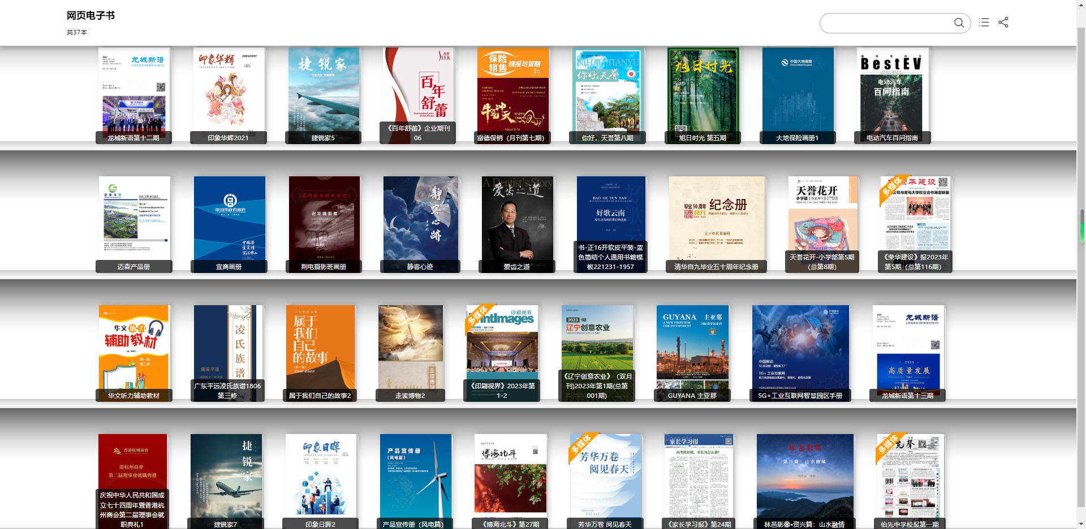Image resolution: width=1086 pixels, height=529 pixels.
Task: Click inside the search input field
Action: 885,23
